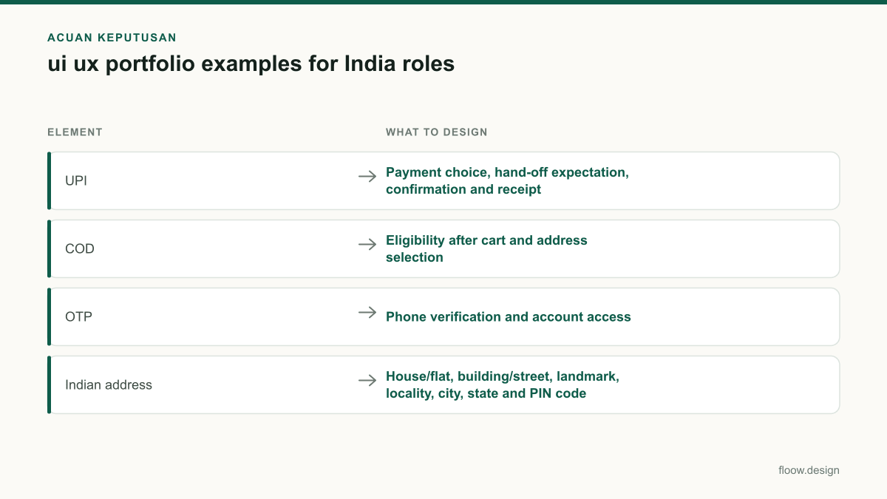Click the green accent bar of OTP card
The image size is (887, 499).
pos(49,316)
